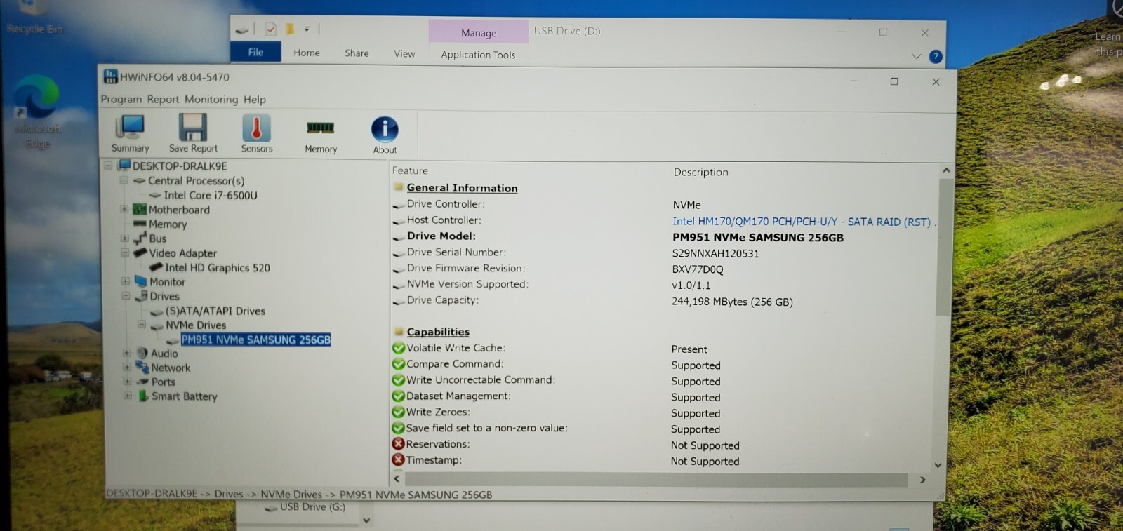Select USB Drive (G:) in Explorer
This screenshot has height=531, width=1123.
coord(312,507)
